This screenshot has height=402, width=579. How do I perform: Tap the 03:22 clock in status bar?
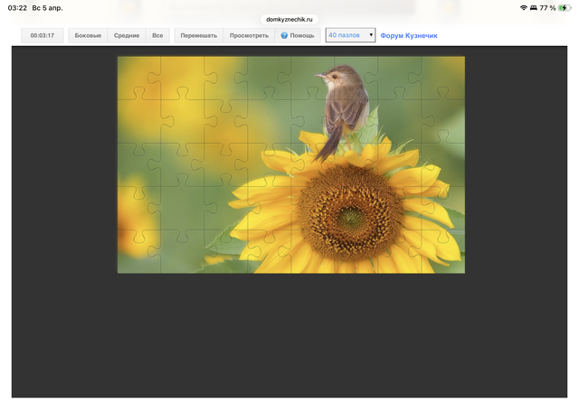point(17,7)
